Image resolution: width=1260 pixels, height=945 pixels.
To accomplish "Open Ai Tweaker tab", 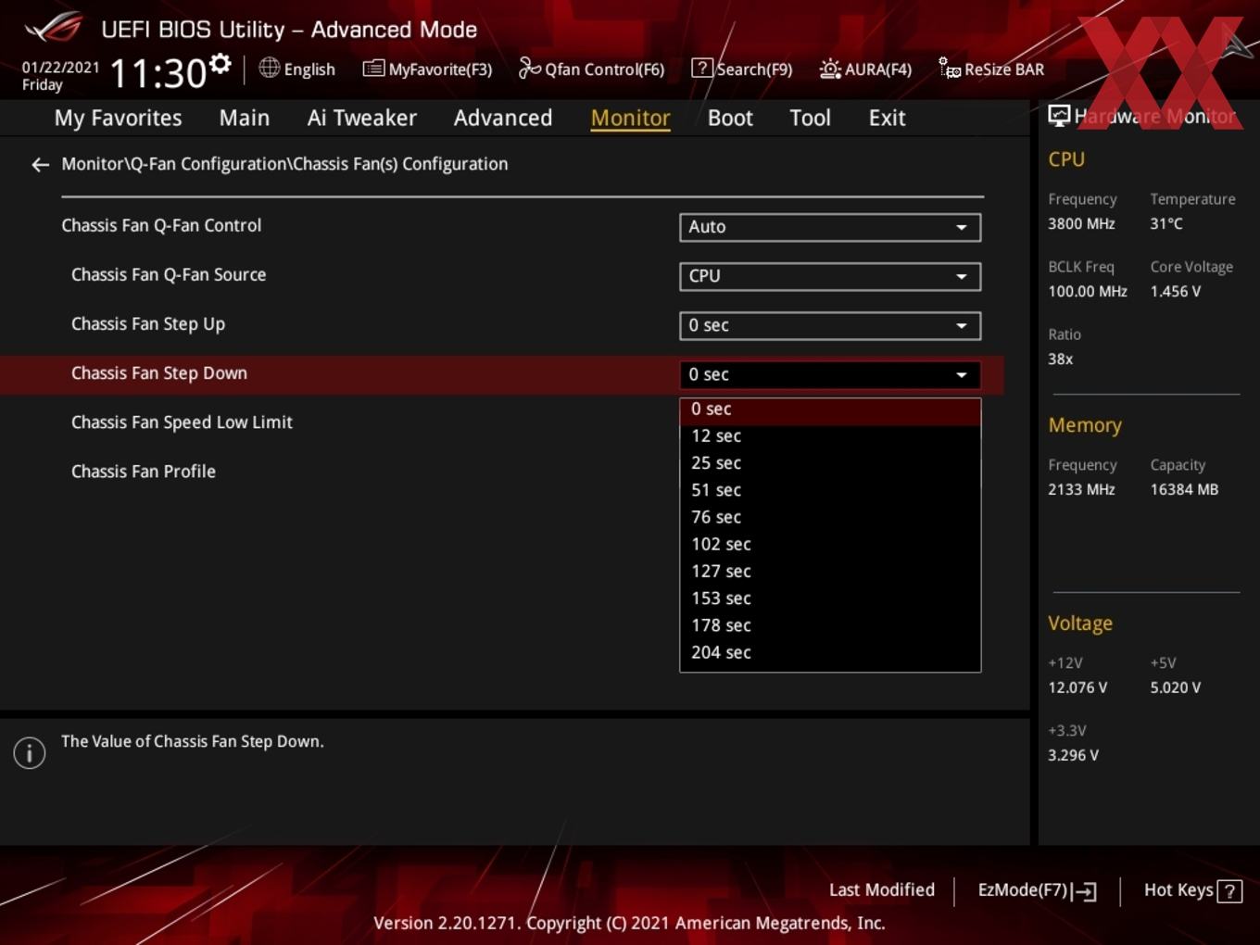I will click(362, 118).
